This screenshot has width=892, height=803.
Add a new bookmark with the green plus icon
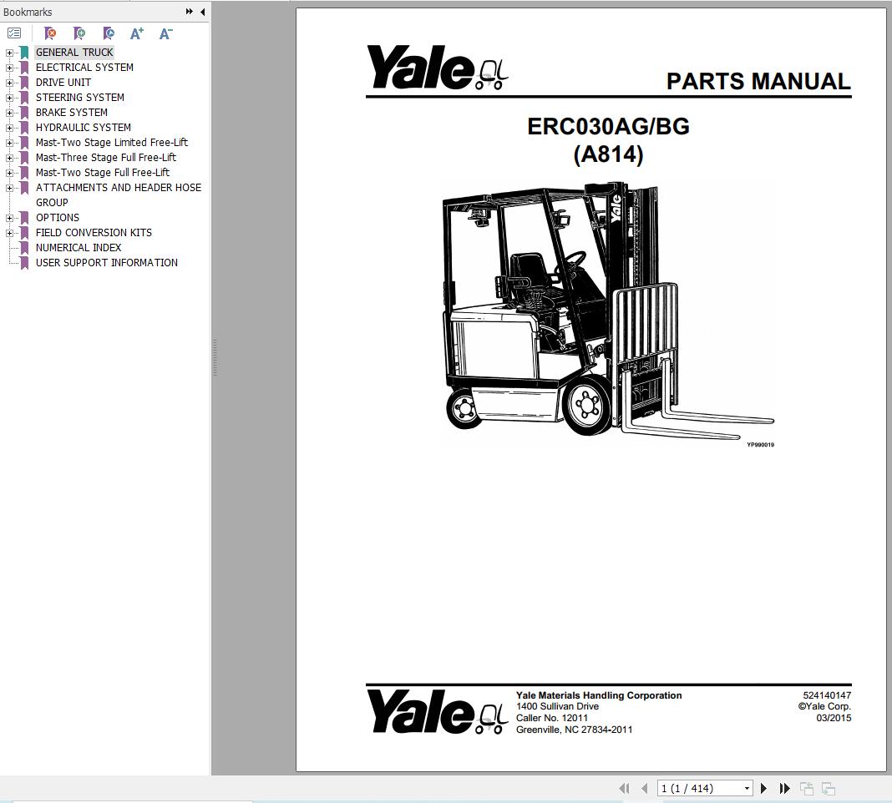(79, 33)
